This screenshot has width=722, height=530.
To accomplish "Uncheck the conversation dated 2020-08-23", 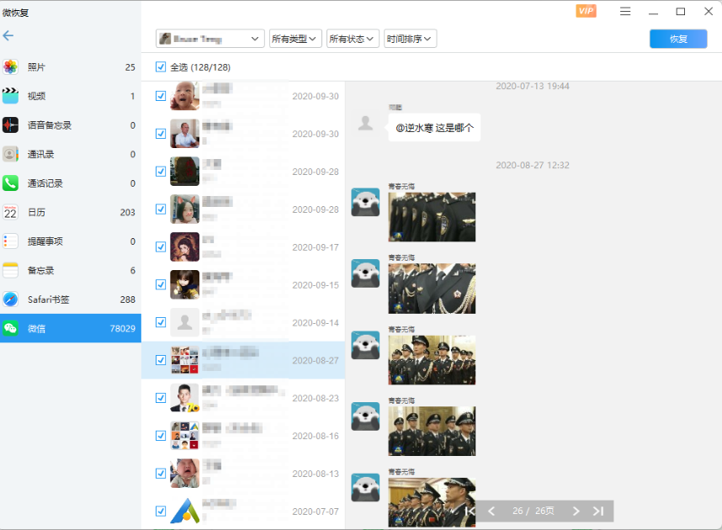I will pos(161,398).
